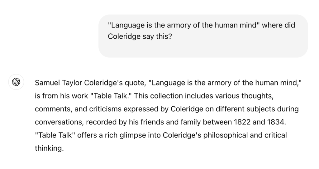The image size is (319, 169).
Task: Click "is from his work" in the reply
Action: (x=61, y=96)
